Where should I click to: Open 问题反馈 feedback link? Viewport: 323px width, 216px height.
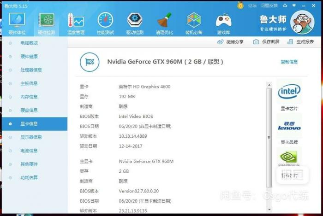tap(269, 6)
